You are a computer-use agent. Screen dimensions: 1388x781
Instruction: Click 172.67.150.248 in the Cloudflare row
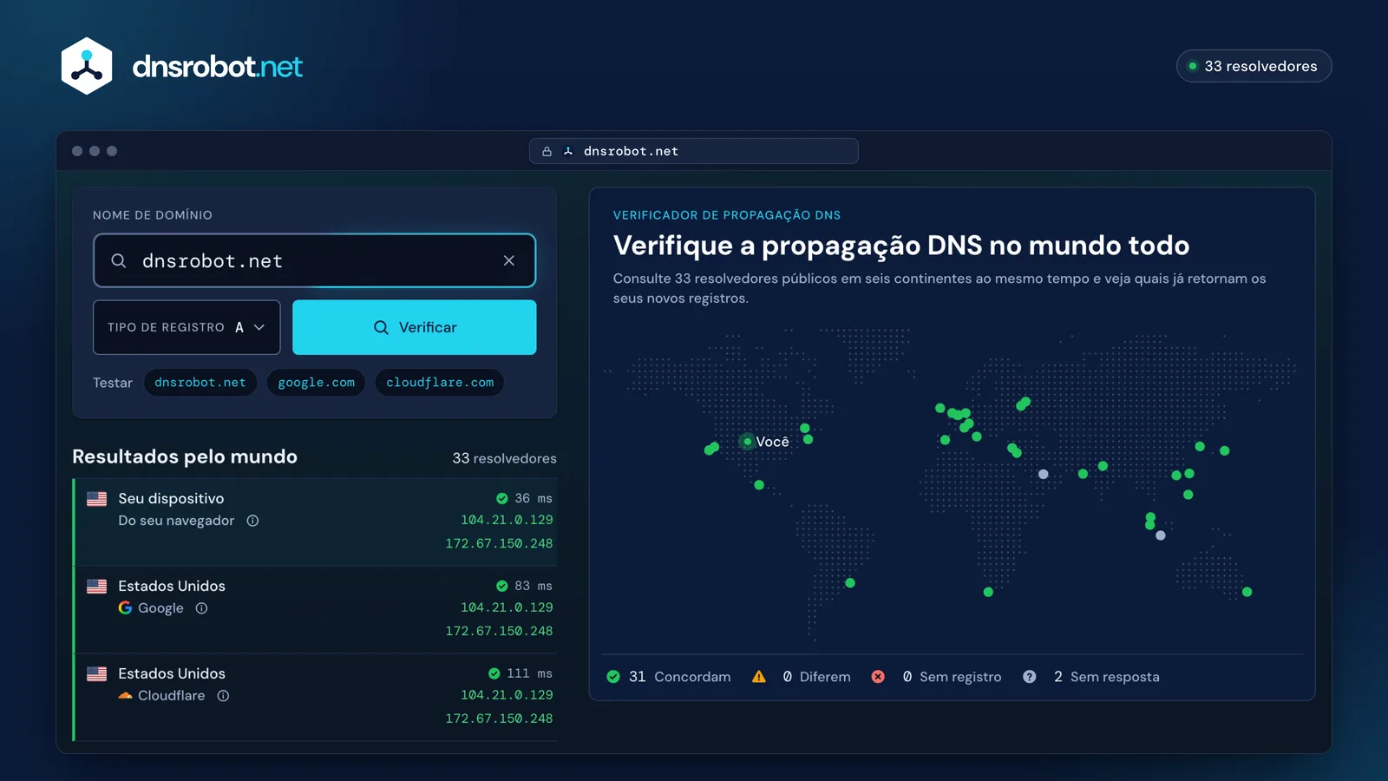[x=499, y=719]
